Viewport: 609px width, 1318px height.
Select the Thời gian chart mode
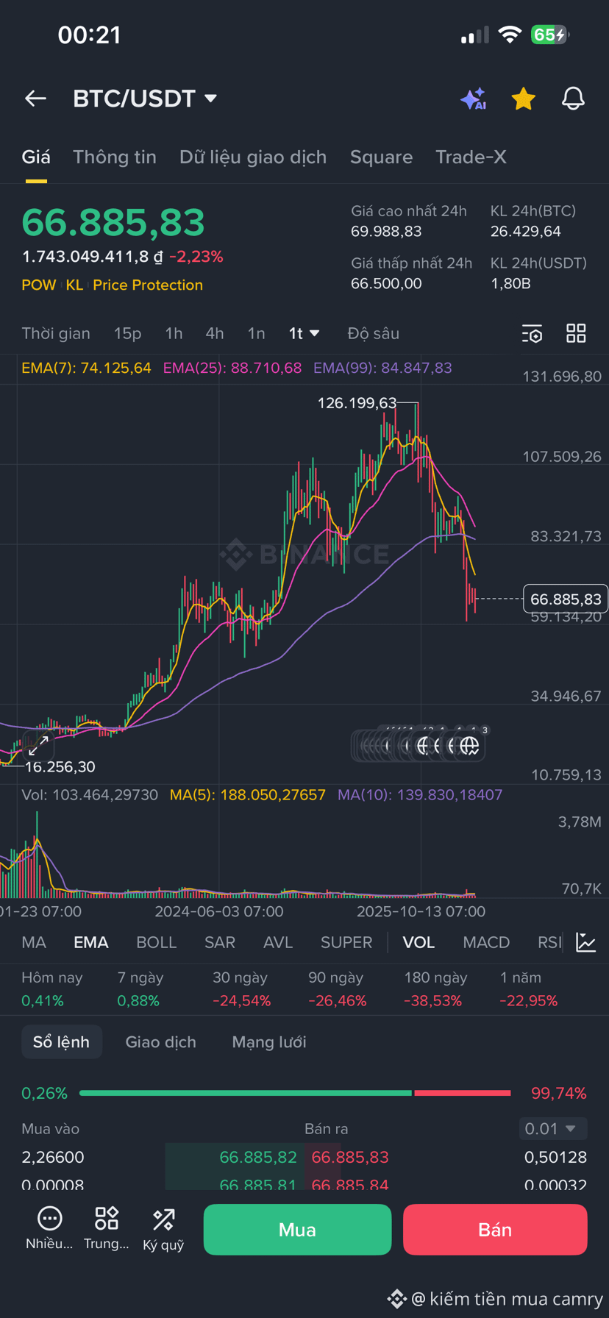click(56, 333)
